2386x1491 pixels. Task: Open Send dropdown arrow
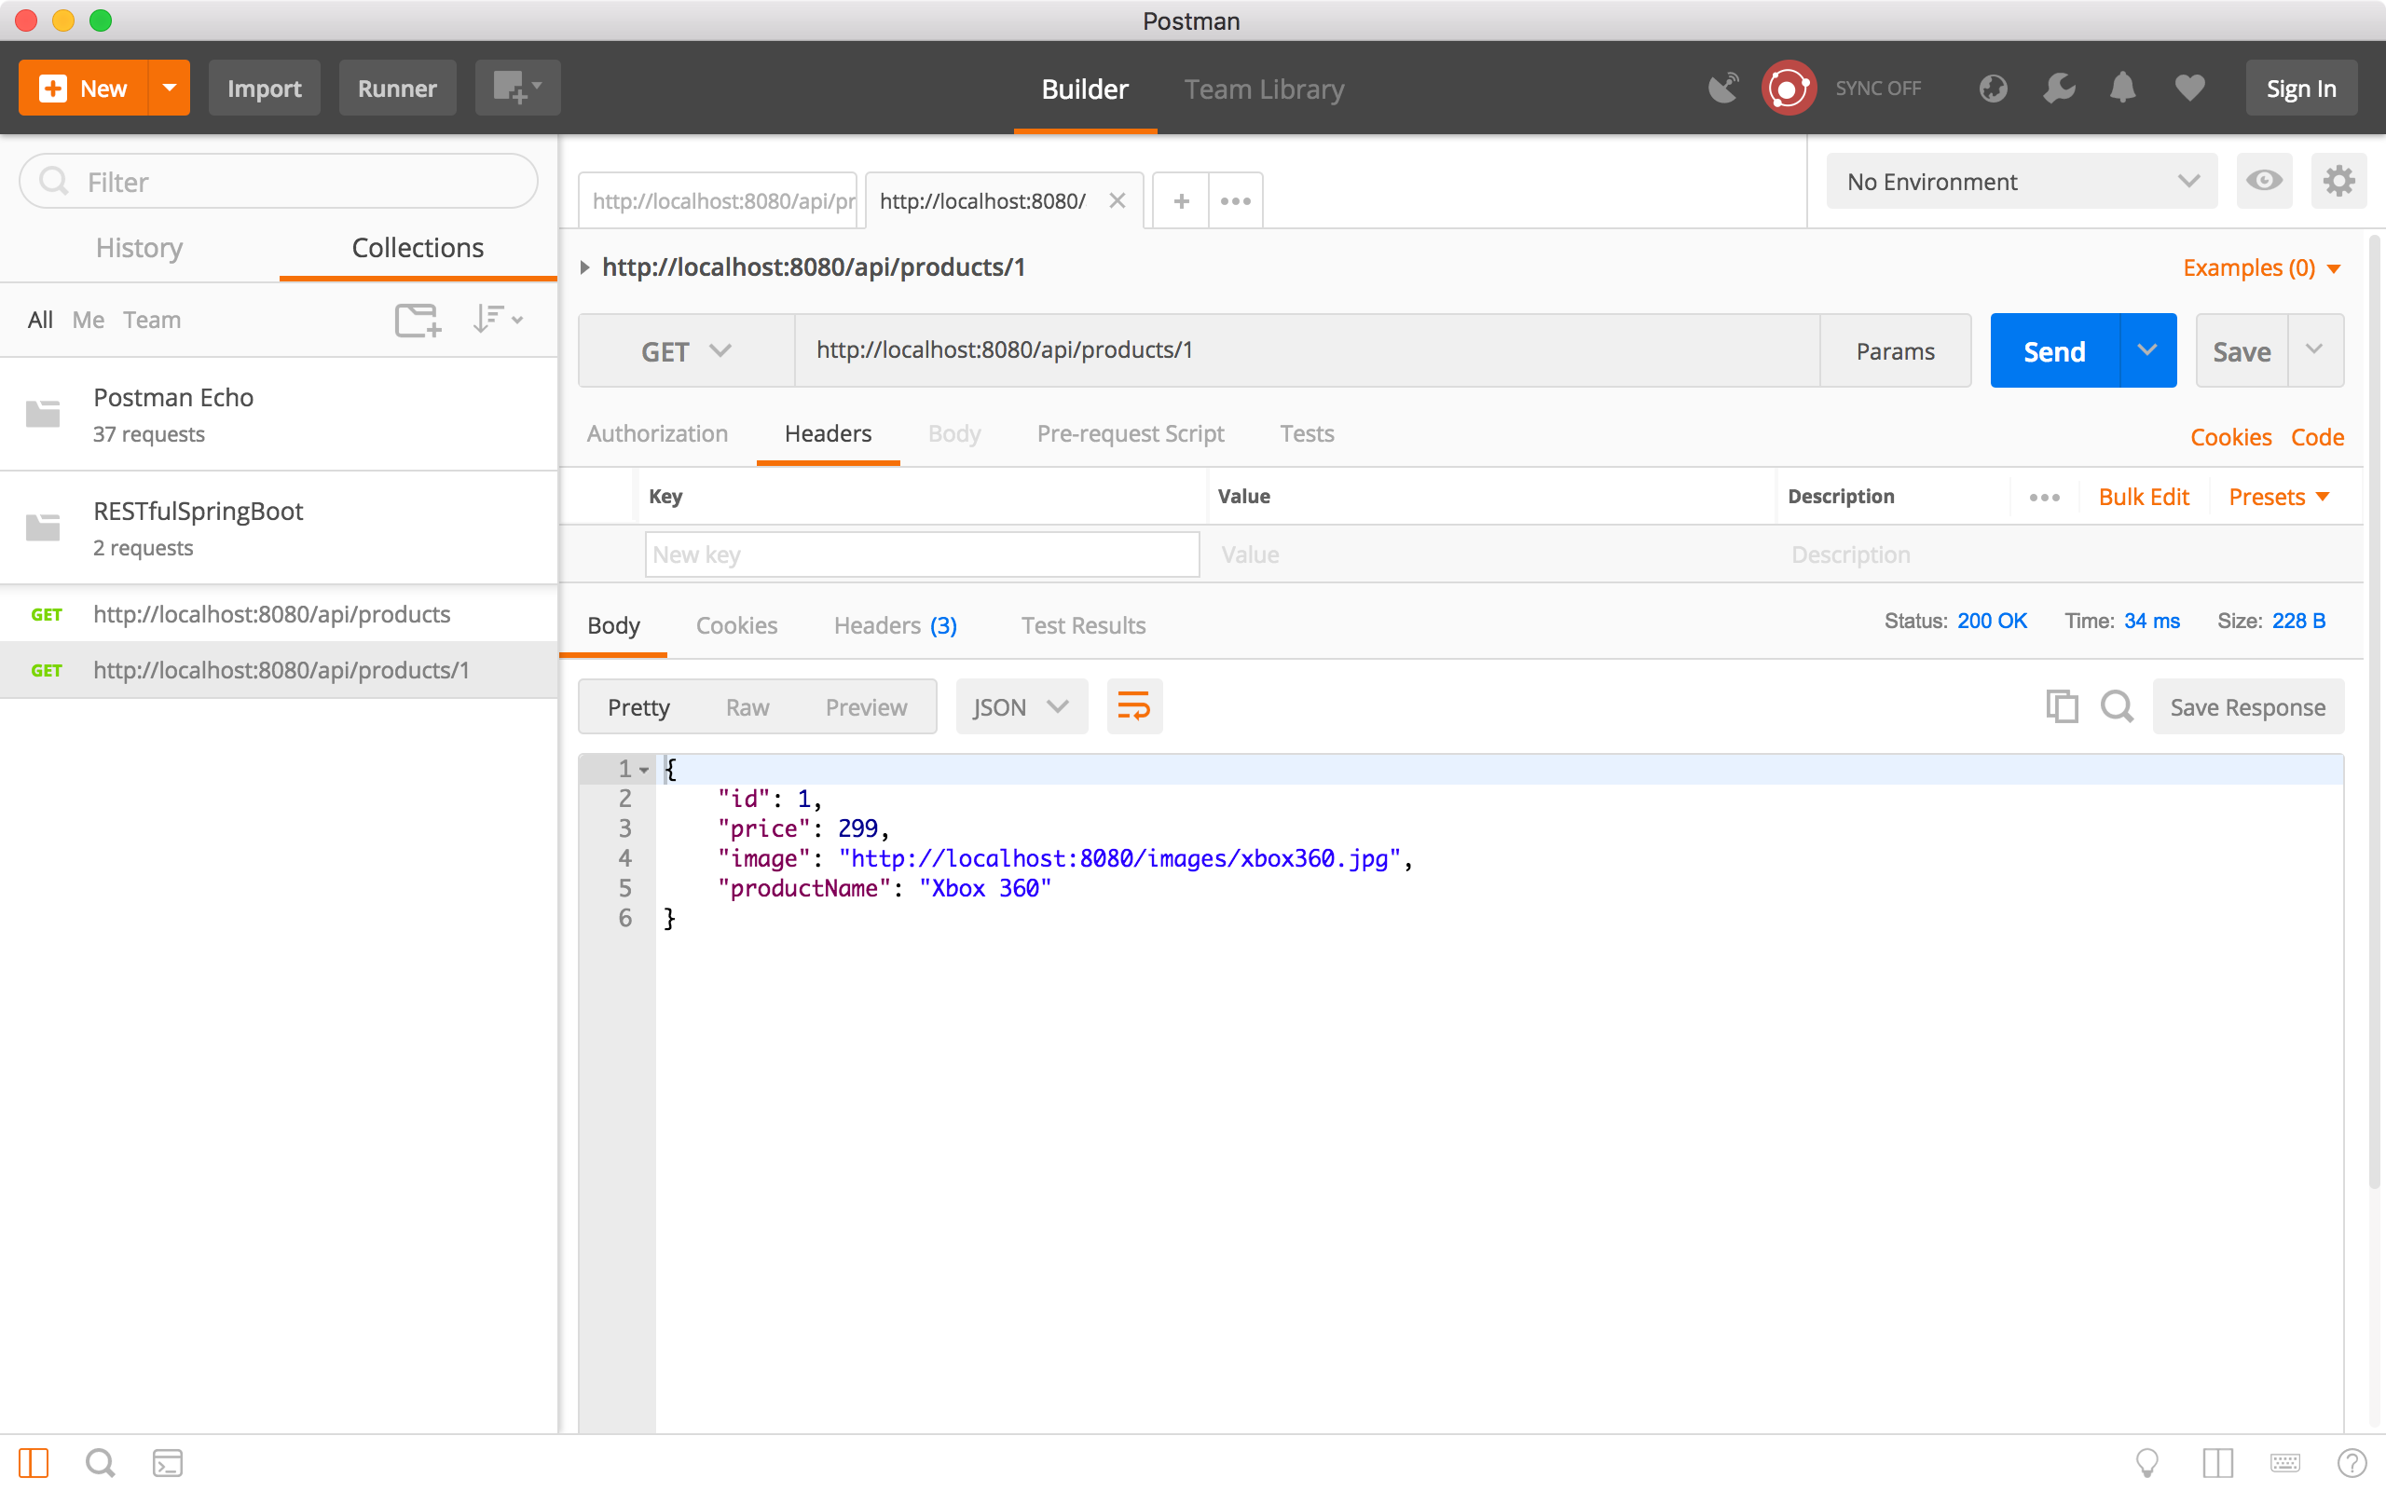tap(2146, 350)
